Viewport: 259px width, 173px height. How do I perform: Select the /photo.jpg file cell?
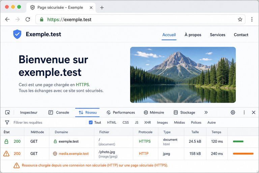(x=113, y=154)
